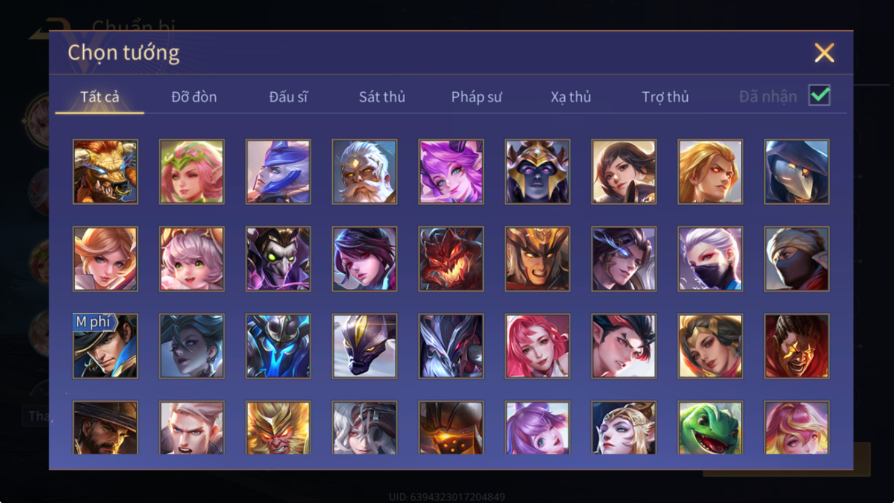Pick the pink-haired girl with green crown

(192, 172)
